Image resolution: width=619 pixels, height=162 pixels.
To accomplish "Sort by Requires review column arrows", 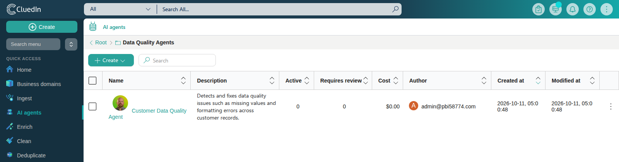I will [x=366, y=81].
